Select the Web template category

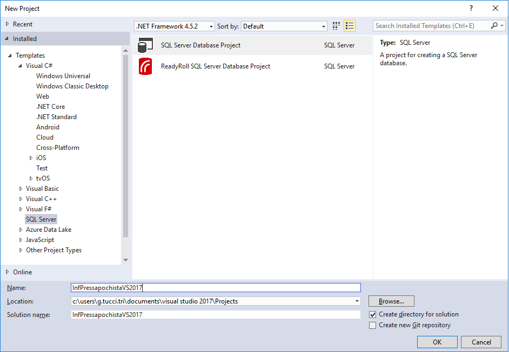point(43,96)
